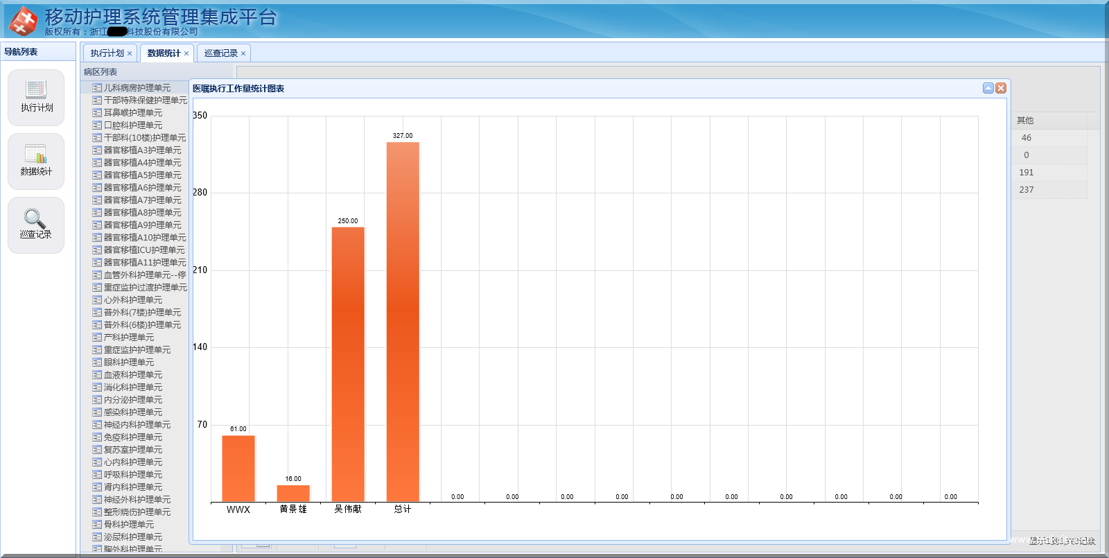Screen dimensions: 1109x558
Task: Select 口腔科护理单元 in ward list
Action: pyautogui.click(x=132, y=125)
